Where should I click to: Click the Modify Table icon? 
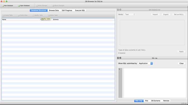(33, 15)
